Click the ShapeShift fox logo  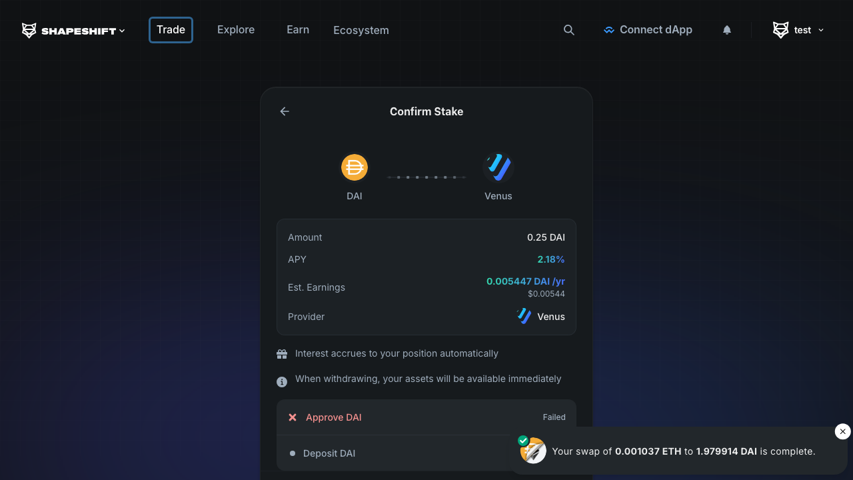tap(29, 31)
